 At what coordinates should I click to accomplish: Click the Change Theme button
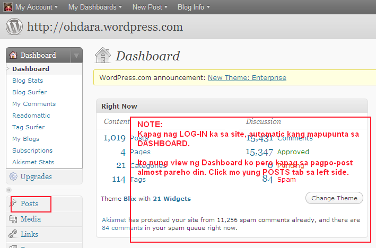click(x=334, y=198)
